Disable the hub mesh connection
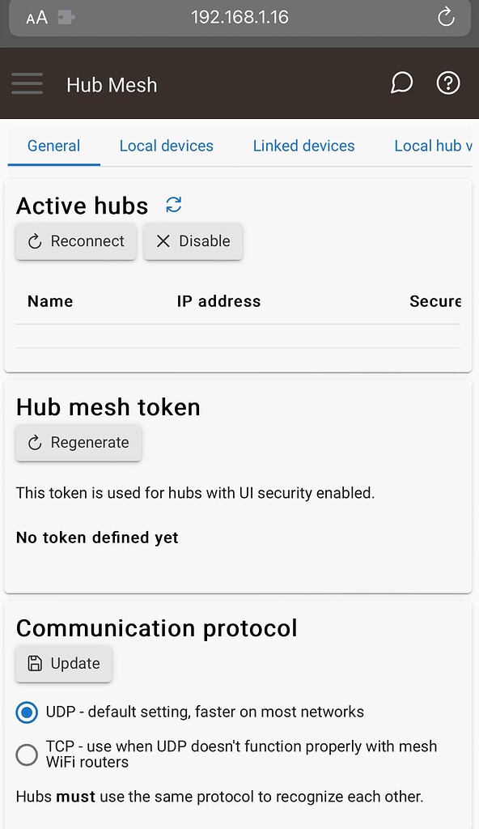Image resolution: width=479 pixels, height=829 pixels. [193, 241]
